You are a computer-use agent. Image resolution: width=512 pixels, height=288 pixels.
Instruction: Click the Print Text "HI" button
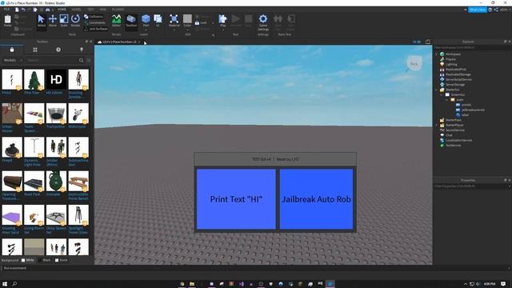click(236, 199)
